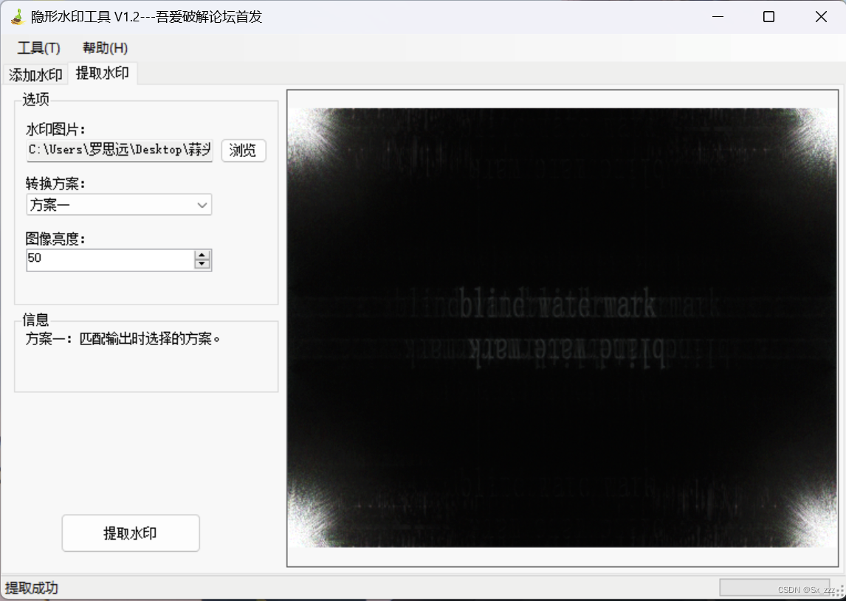
Task: Click the status bar progress bar
Action: (x=774, y=588)
